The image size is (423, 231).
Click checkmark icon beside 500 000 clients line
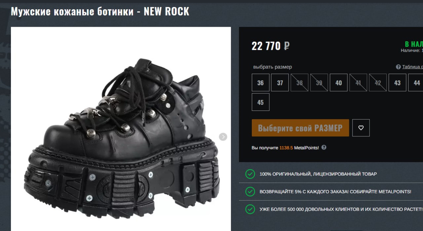[250, 209]
